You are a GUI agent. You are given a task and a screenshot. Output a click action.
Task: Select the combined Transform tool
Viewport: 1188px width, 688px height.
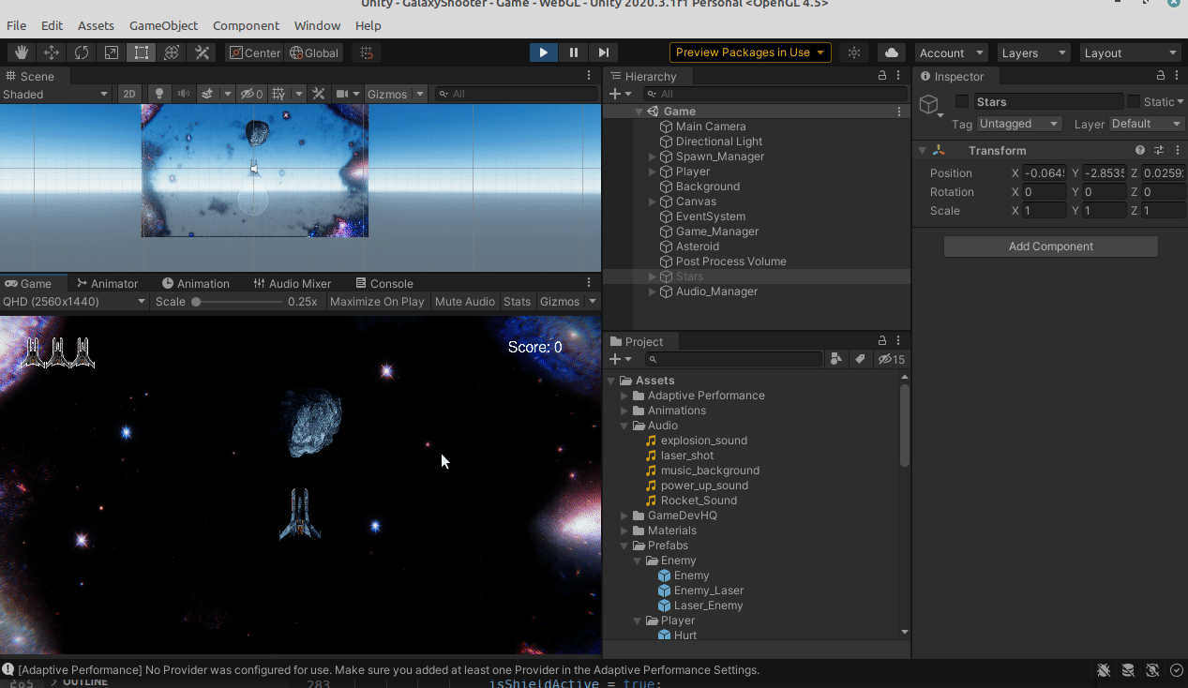tap(172, 52)
